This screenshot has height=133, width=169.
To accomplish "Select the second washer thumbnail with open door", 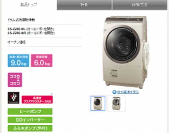I will 117,104.
